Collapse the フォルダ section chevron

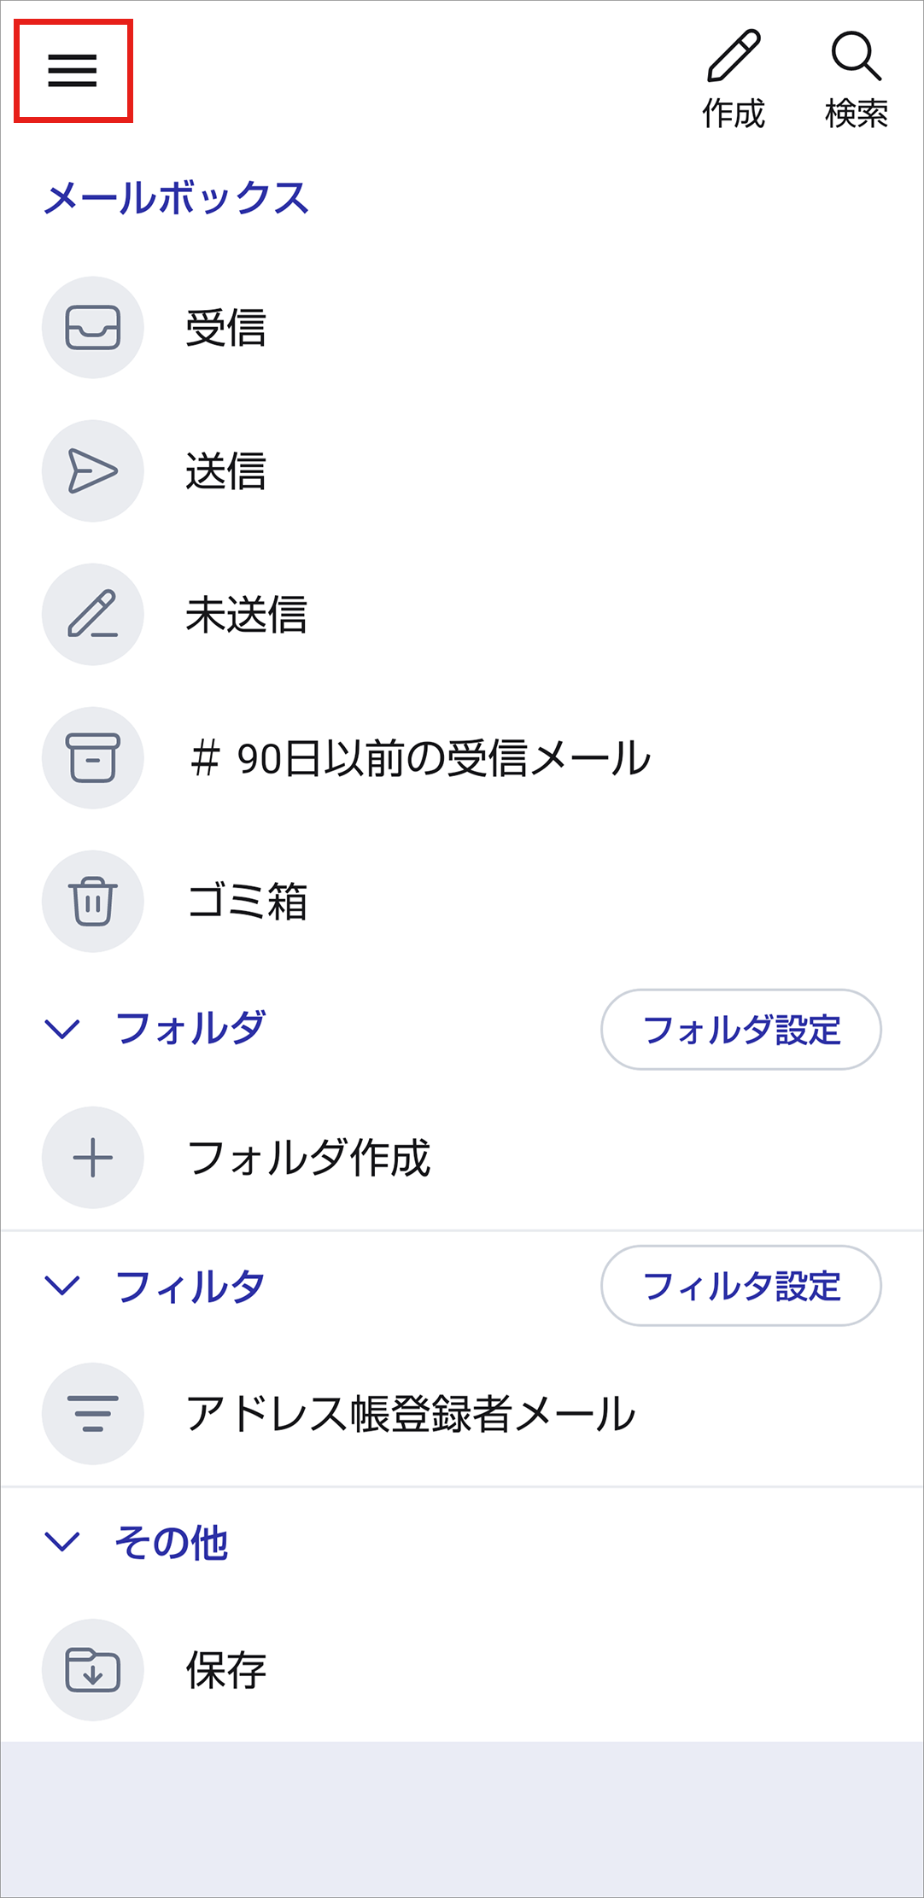(x=62, y=1029)
